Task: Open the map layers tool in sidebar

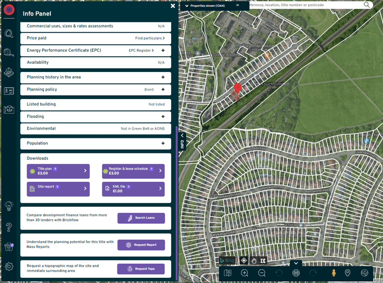Action: click(x=9, y=72)
